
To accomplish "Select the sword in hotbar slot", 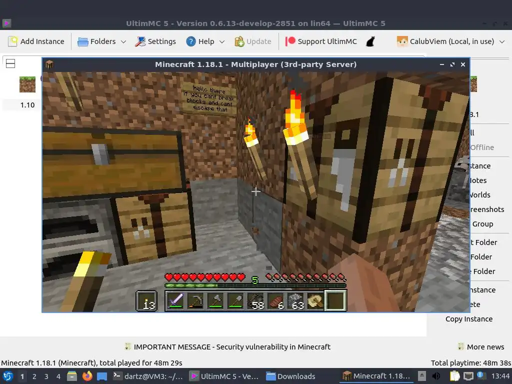I will (x=175, y=300).
